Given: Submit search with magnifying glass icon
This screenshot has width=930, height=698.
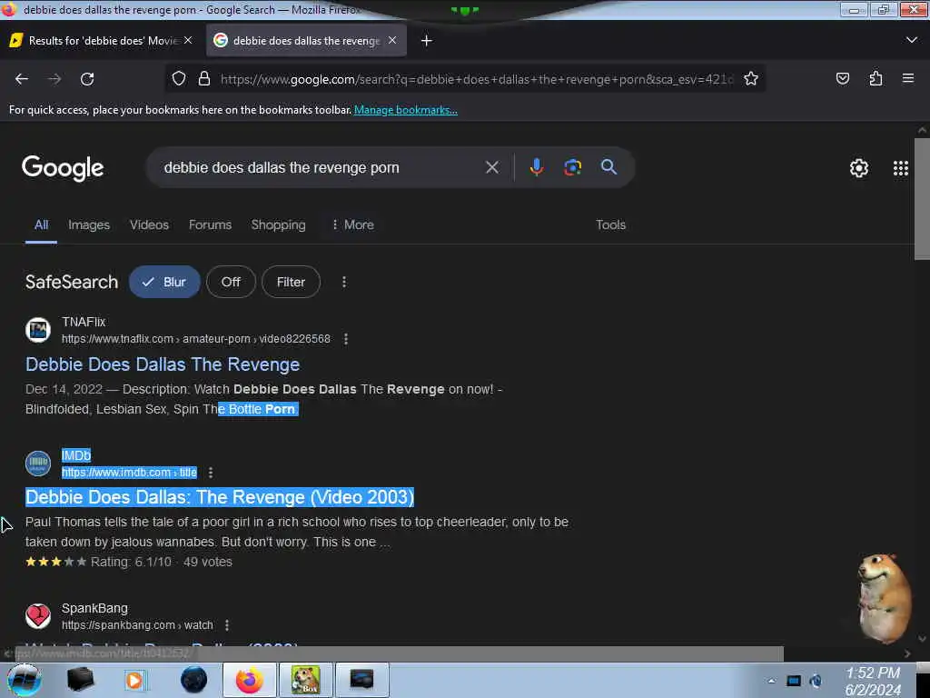Looking at the screenshot, I should point(608,167).
